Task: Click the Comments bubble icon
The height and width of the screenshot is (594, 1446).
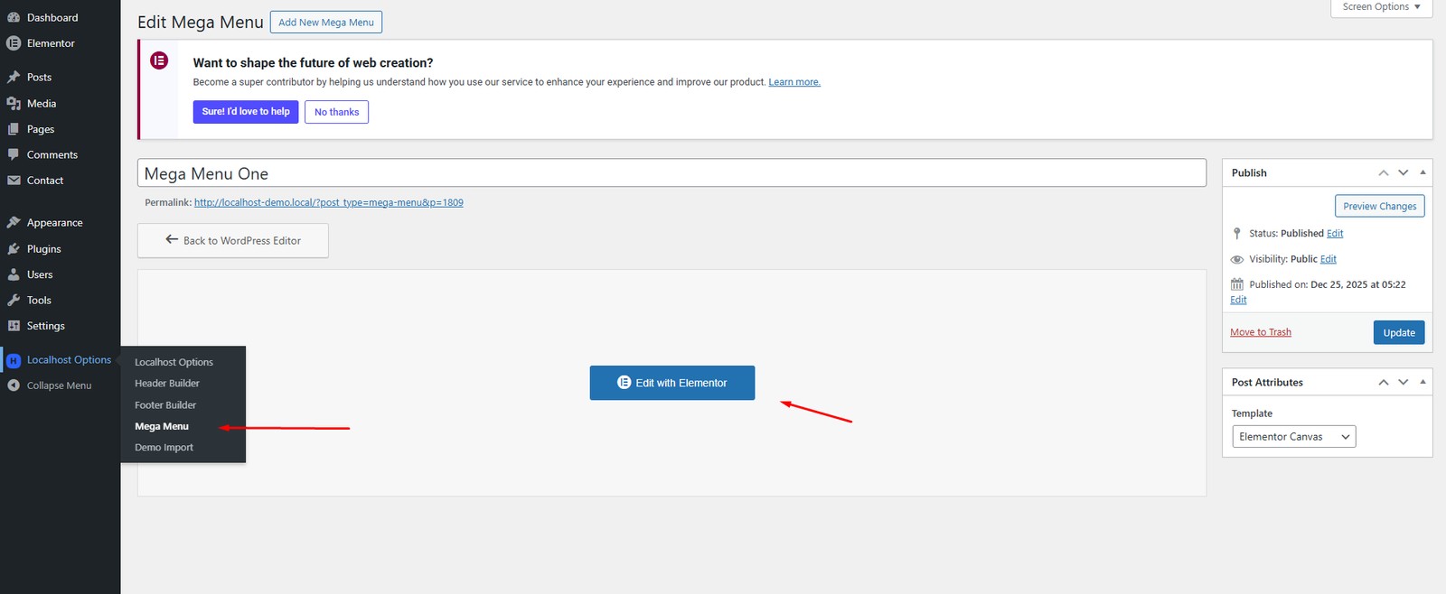Action: (14, 155)
